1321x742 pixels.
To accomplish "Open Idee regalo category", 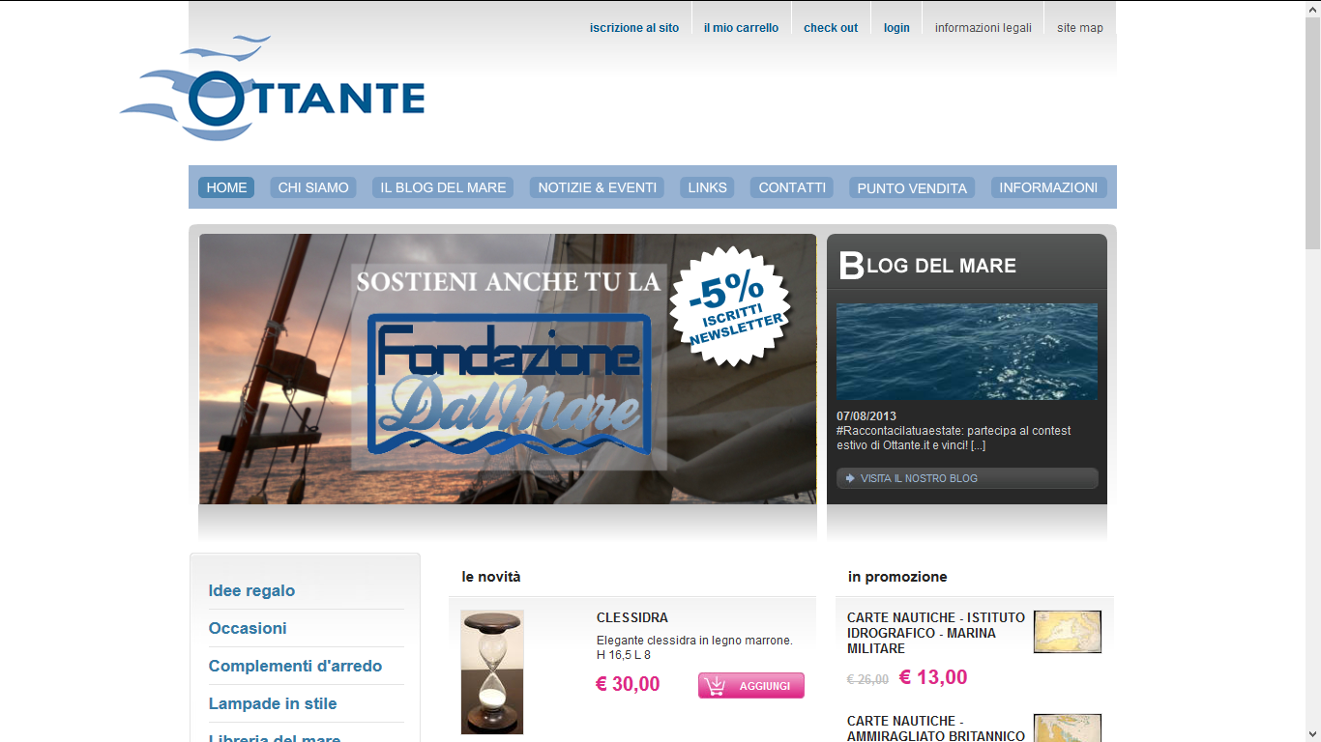I will click(x=251, y=590).
